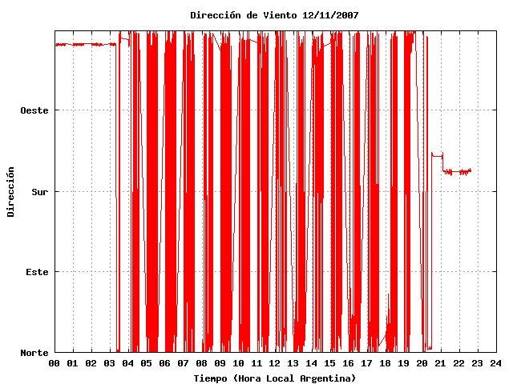Click hour label '17' on time axis
Image resolution: width=513 pixels, height=384 pixels.
coord(367,363)
